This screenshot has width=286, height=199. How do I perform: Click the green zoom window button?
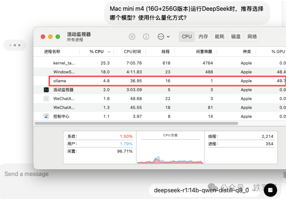coord(58,37)
